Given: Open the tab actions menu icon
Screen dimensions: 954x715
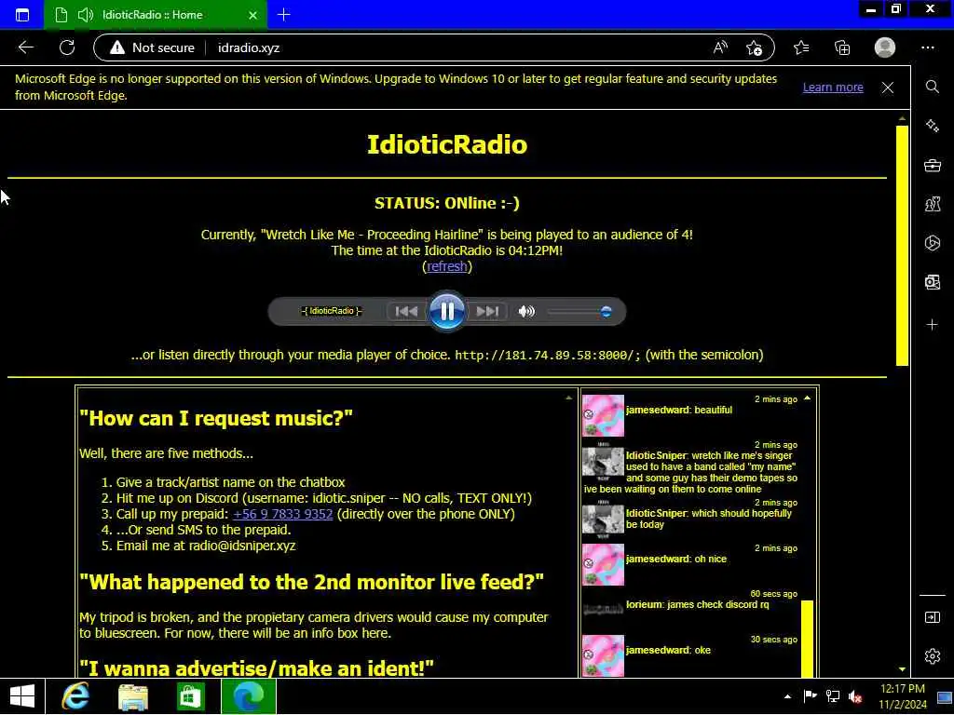Looking at the screenshot, I should [x=22, y=15].
